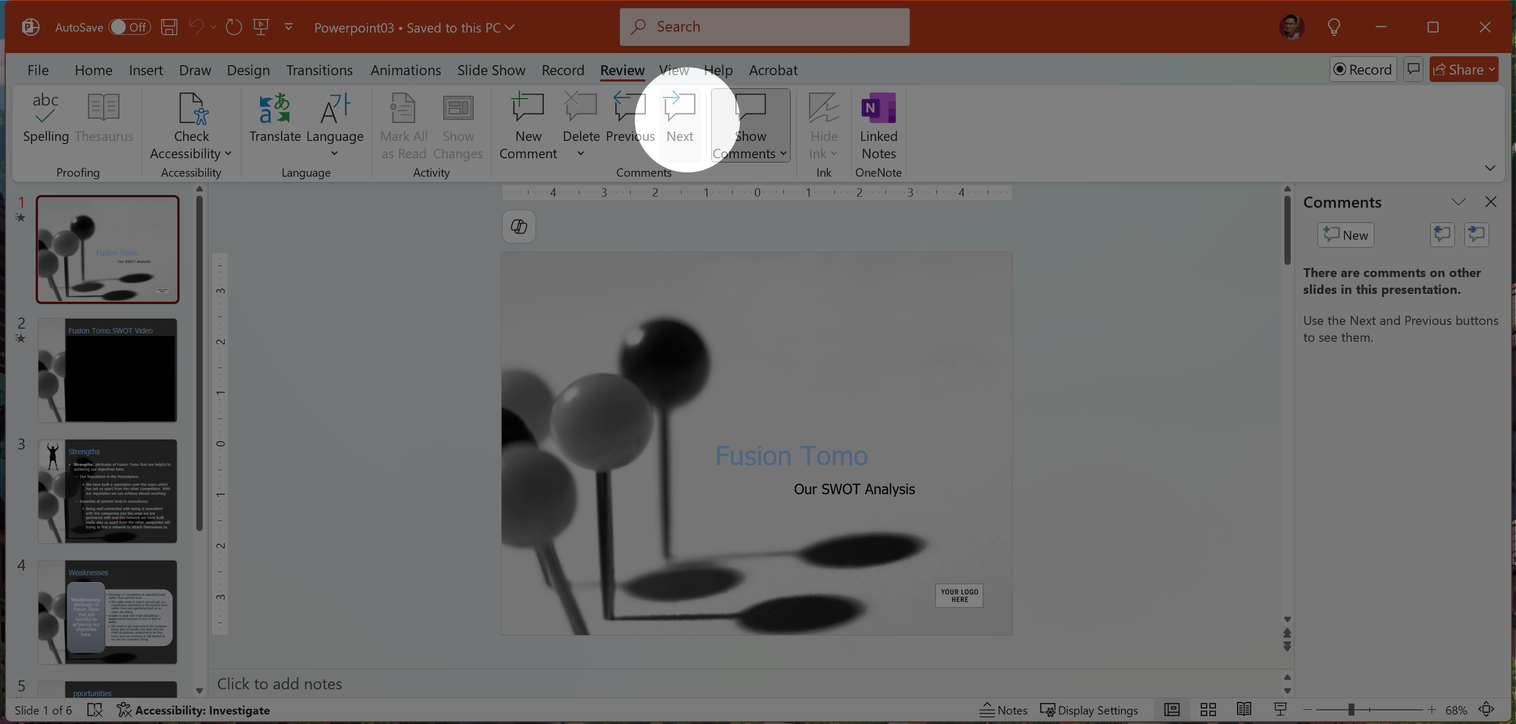This screenshot has width=1516, height=724.
Task: Click New button in Comments pane
Action: click(1345, 235)
